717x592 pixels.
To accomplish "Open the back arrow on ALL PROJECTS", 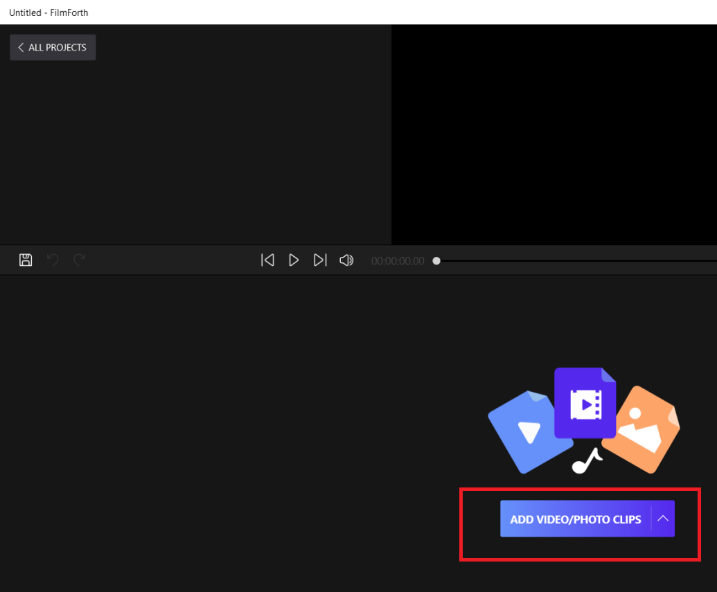I will 21,47.
